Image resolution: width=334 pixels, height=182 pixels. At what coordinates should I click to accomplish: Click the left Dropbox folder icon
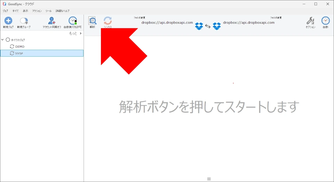pyautogui.click(x=199, y=26)
